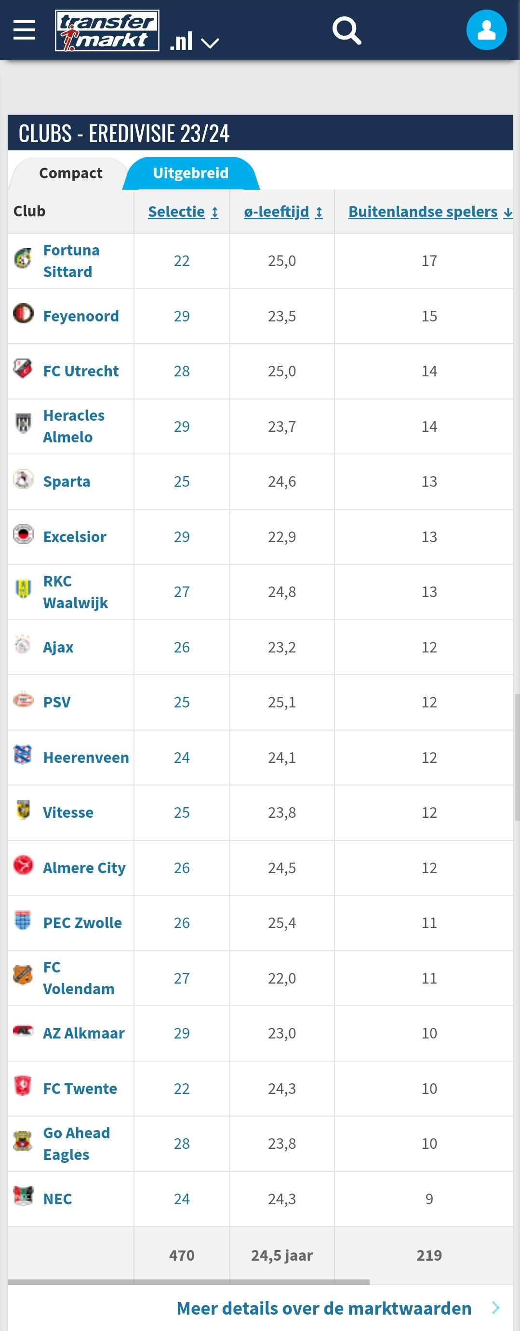The width and height of the screenshot is (520, 1331).
Task: Sort table by Selectie column
Action: pyautogui.click(x=183, y=212)
